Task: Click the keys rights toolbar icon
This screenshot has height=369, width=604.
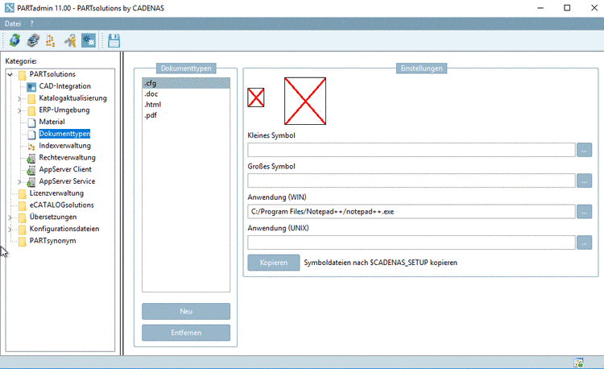Action: coord(70,40)
